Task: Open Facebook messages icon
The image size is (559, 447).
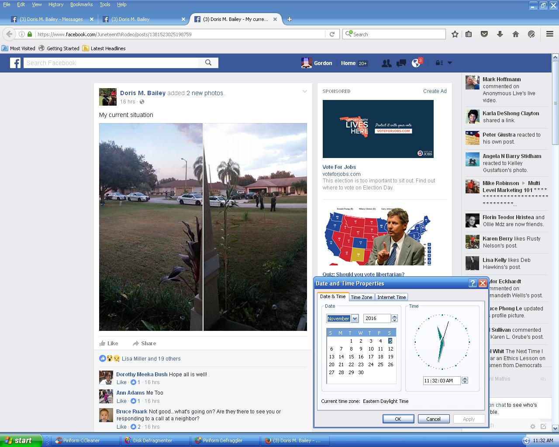Action: [401, 63]
